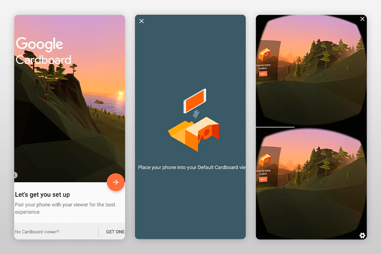Tap the gaze cursor dot in upper VR scene

pos(308,74)
